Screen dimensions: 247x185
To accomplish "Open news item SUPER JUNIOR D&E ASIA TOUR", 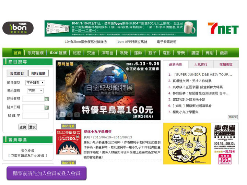I will pyautogui.click(x=202, y=74).
